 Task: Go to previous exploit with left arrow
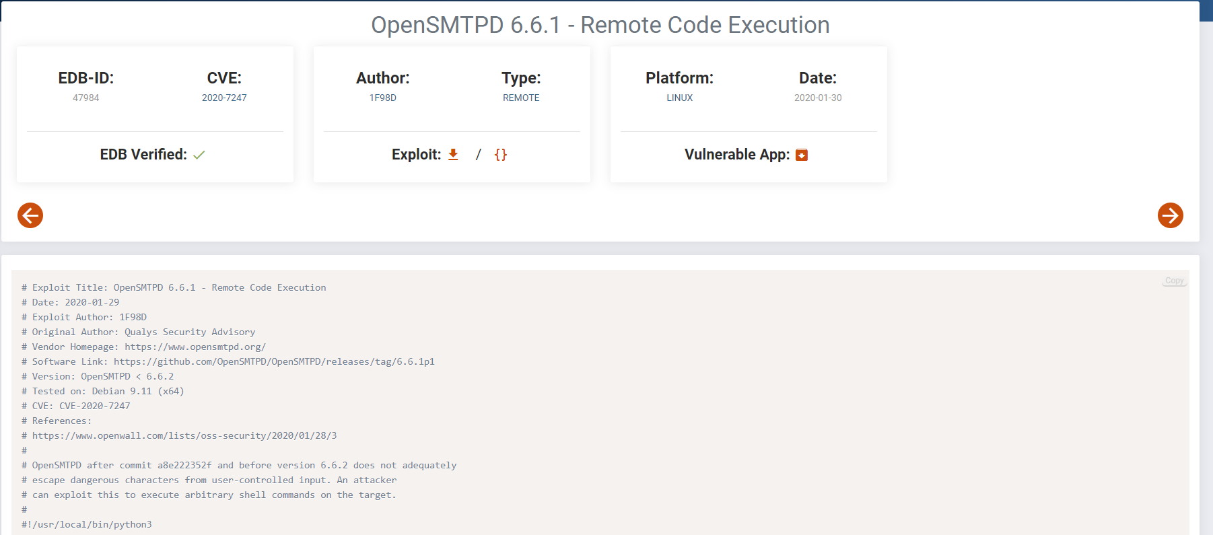coord(30,215)
